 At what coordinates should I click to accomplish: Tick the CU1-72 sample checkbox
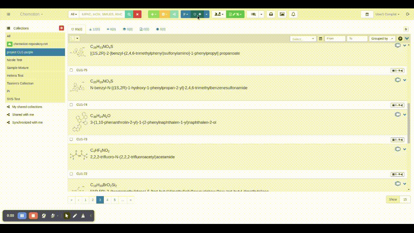click(71, 174)
